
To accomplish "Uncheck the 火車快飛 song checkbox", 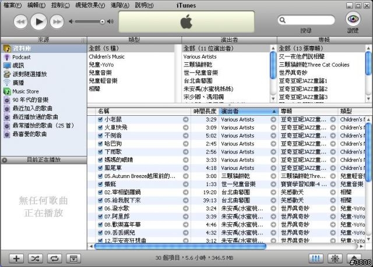I will click(100, 128).
